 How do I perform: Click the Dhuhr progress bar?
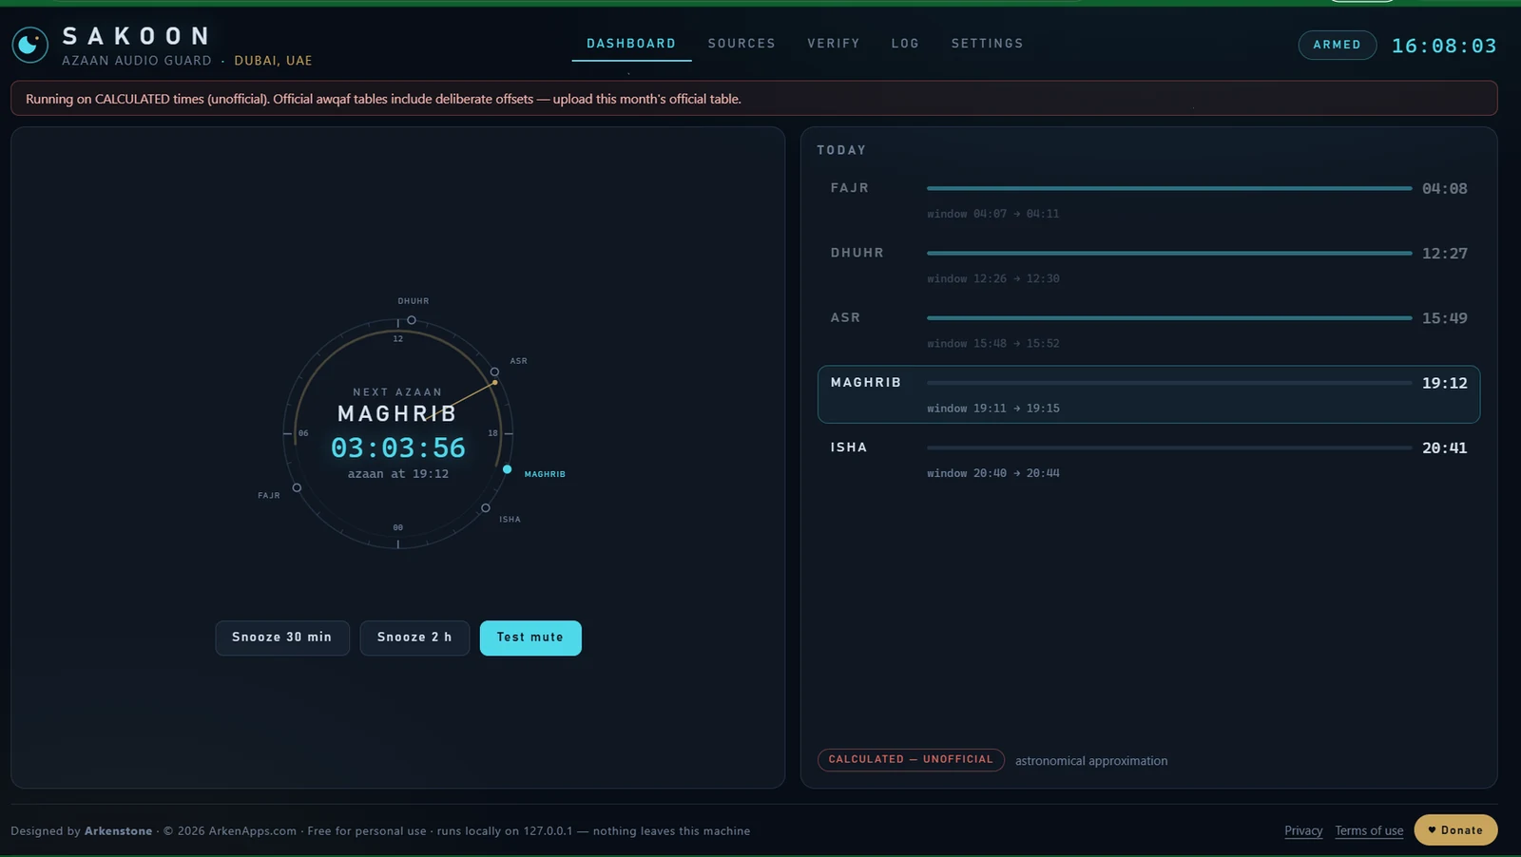1169,253
